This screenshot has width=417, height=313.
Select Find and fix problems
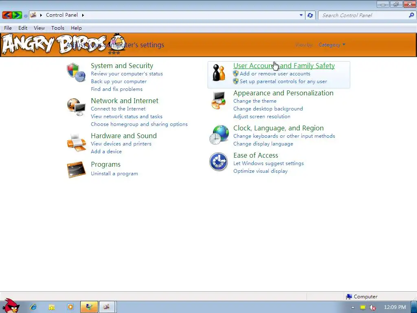coord(116,89)
